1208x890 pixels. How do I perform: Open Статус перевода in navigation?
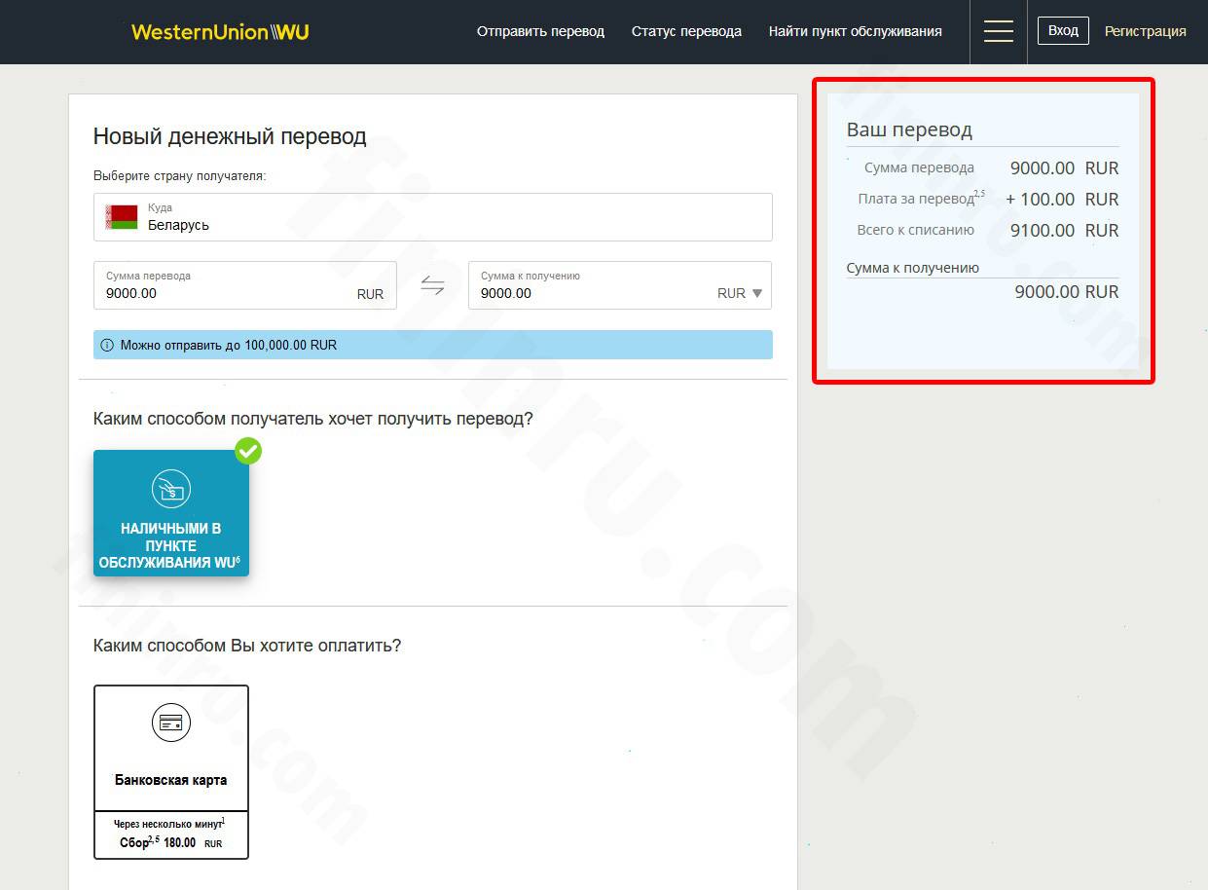[686, 31]
